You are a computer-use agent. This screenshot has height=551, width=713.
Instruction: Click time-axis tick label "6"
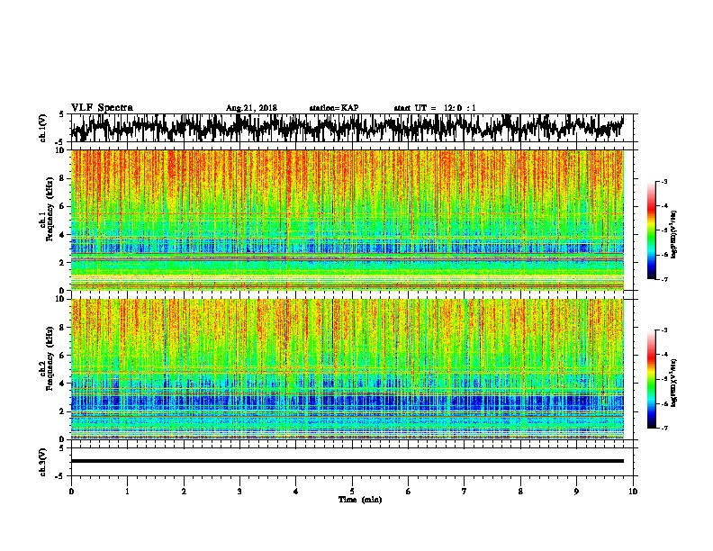[x=409, y=492]
